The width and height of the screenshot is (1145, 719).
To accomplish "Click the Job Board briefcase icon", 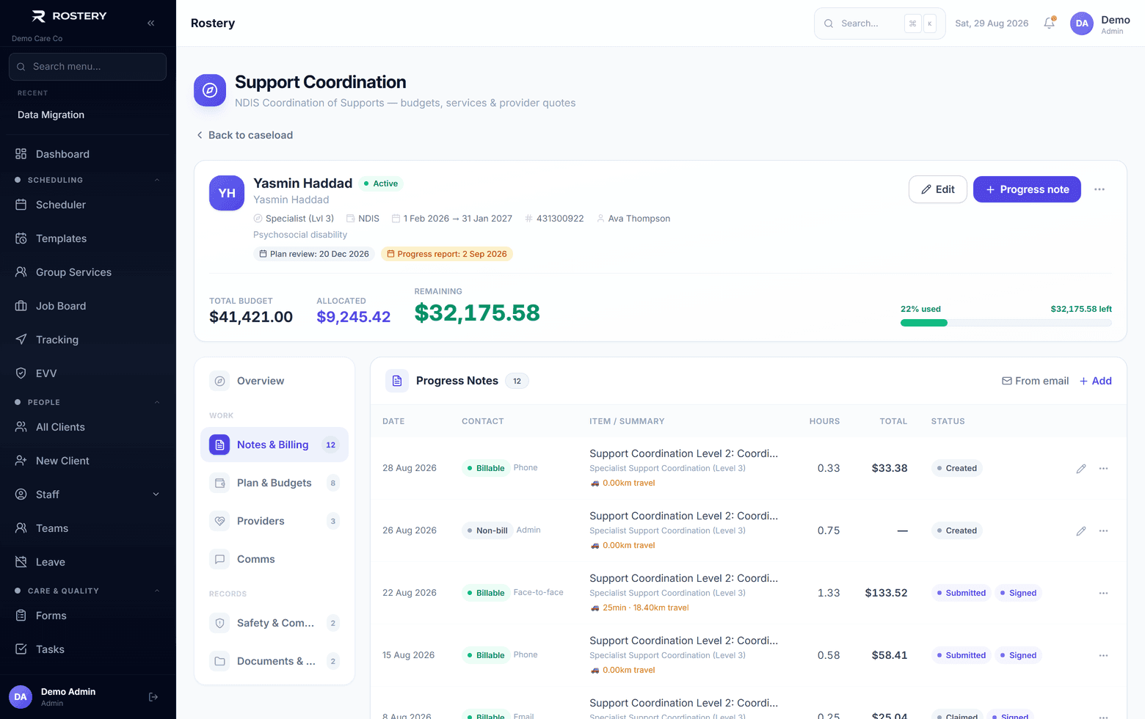I will click(21, 306).
